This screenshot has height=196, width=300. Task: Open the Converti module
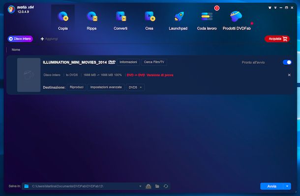pyautogui.click(x=120, y=21)
